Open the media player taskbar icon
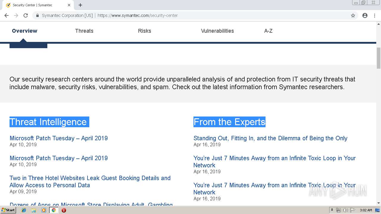Screen dimensions: 381x214 44,210
